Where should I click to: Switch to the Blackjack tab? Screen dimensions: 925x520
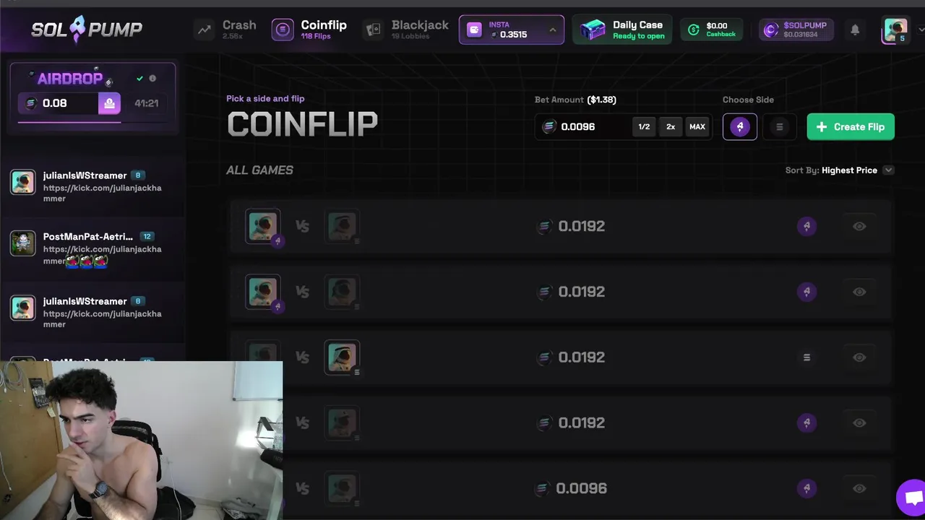pos(405,30)
